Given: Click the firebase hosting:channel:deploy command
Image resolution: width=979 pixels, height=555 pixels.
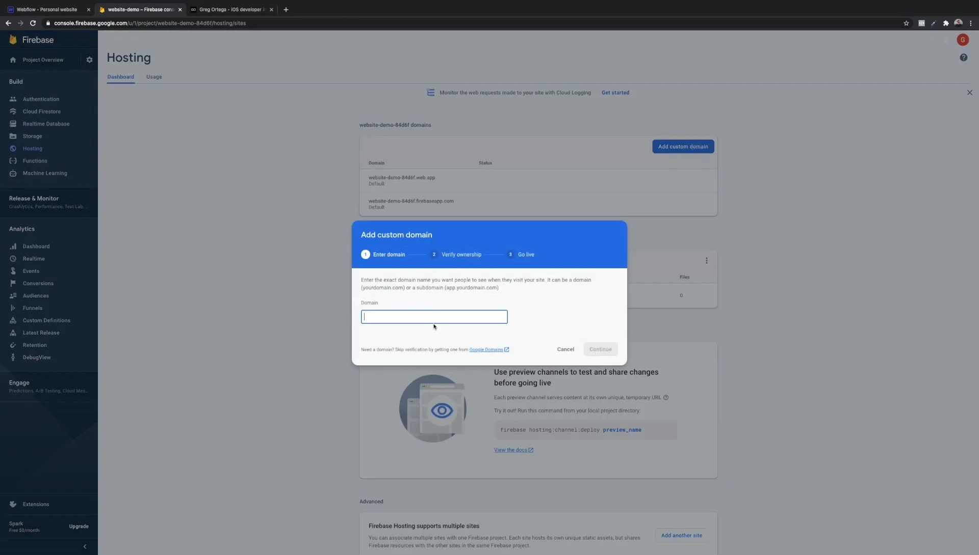Looking at the screenshot, I should (585, 430).
